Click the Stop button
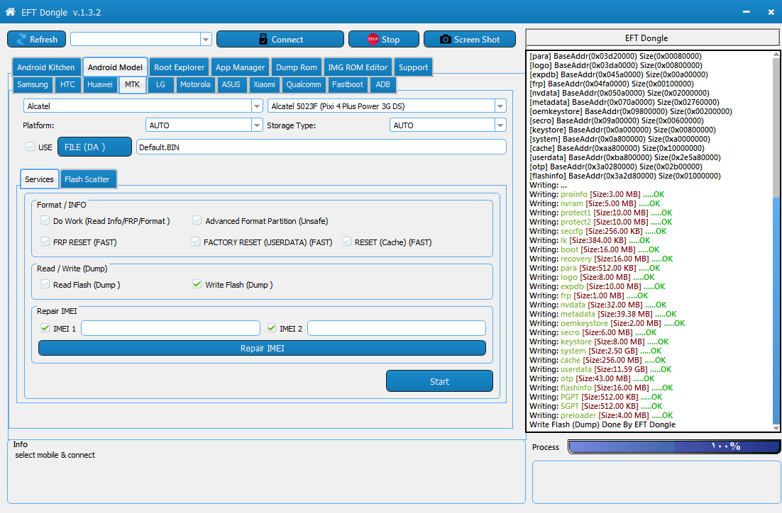Image resolution: width=782 pixels, height=513 pixels. click(383, 40)
